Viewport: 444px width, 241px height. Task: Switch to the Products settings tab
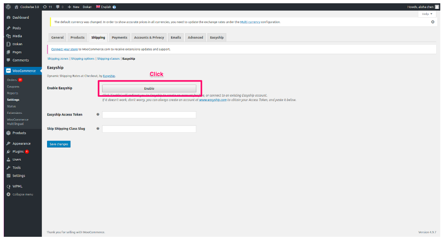[x=77, y=37]
